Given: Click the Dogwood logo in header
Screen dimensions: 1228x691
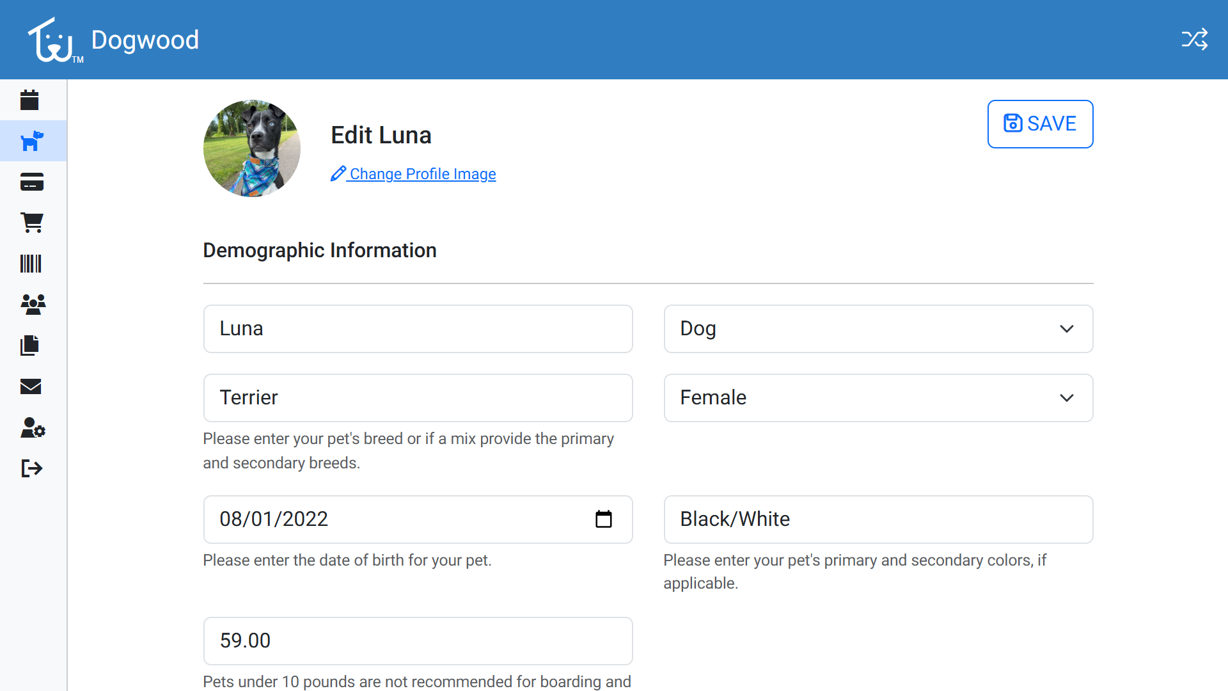Looking at the screenshot, I should (114, 40).
